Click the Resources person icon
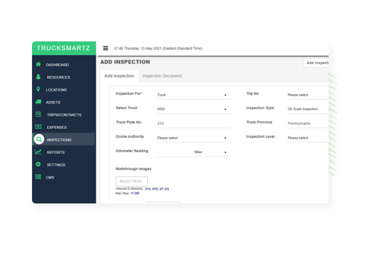The height and width of the screenshot is (253, 367). tap(38, 76)
